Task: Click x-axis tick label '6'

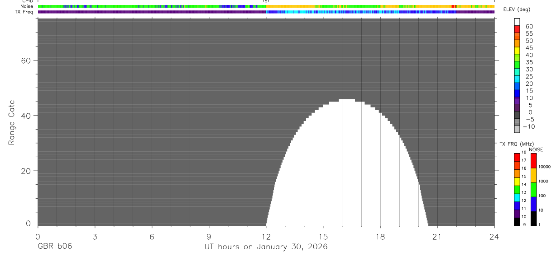Action: point(152,237)
